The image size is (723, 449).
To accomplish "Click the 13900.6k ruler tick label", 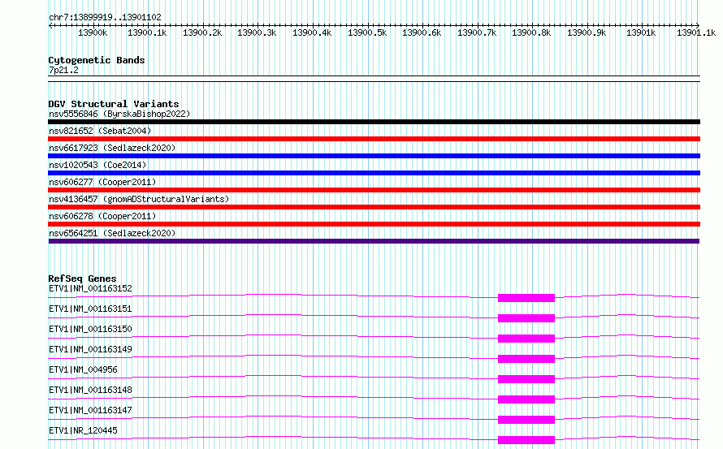I will coord(422,32).
